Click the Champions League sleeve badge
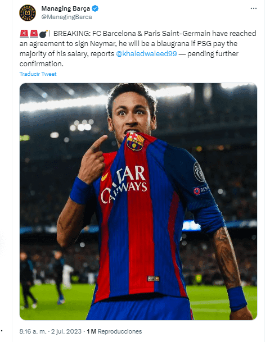 tap(199, 172)
